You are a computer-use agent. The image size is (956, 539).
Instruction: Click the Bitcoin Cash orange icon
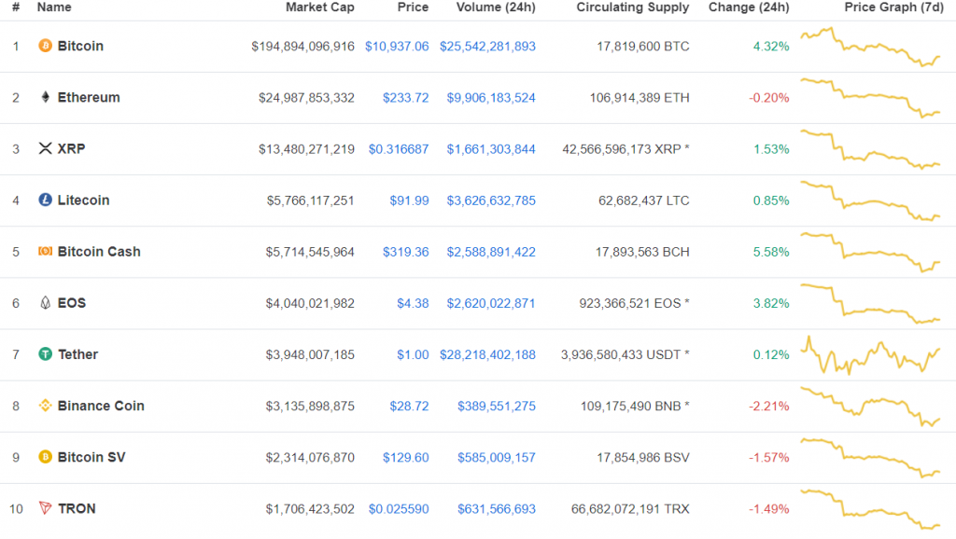[x=45, y=251]
